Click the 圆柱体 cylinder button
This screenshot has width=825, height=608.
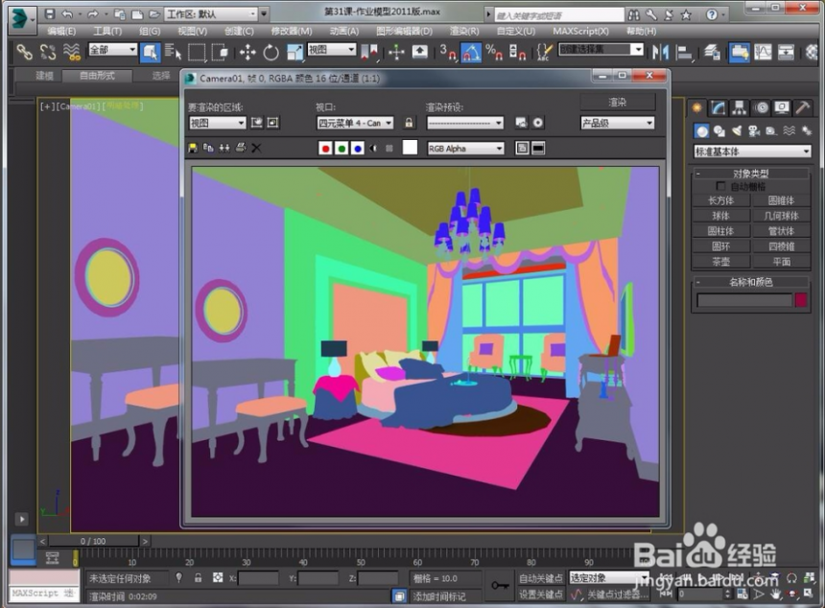[x=720, y=231]
